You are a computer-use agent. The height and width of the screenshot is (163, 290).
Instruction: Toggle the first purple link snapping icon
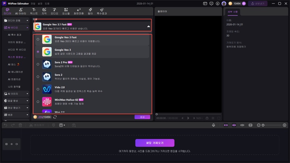point(226,125)
